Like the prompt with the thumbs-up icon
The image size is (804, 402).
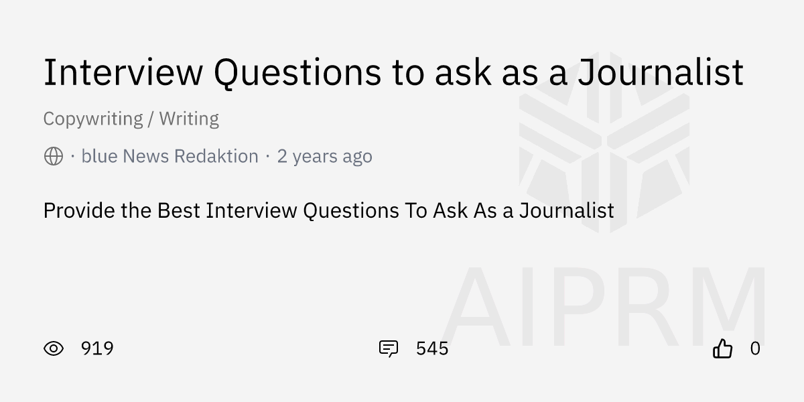(722, 348)
